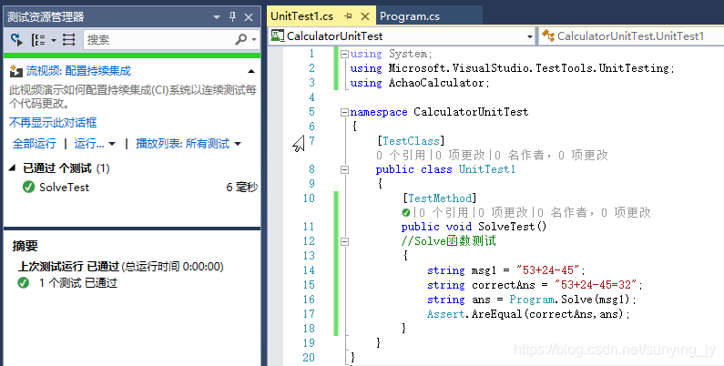Collapse the SolveTest method block
The width and height of the screenshot is (724, 366).
(344, 241)
